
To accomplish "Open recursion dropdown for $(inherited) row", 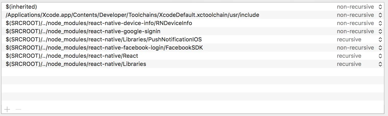I will pos(380,7).
